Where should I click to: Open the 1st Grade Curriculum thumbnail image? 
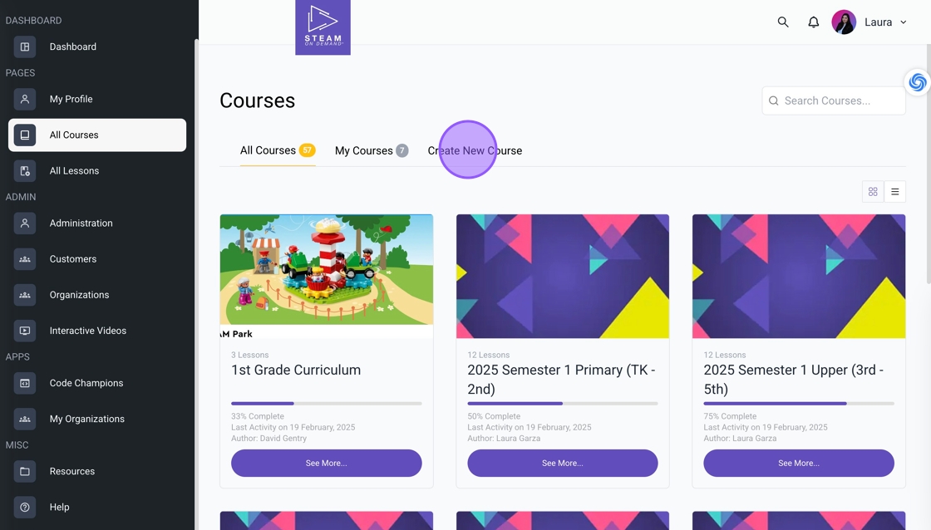click(327, 276)
